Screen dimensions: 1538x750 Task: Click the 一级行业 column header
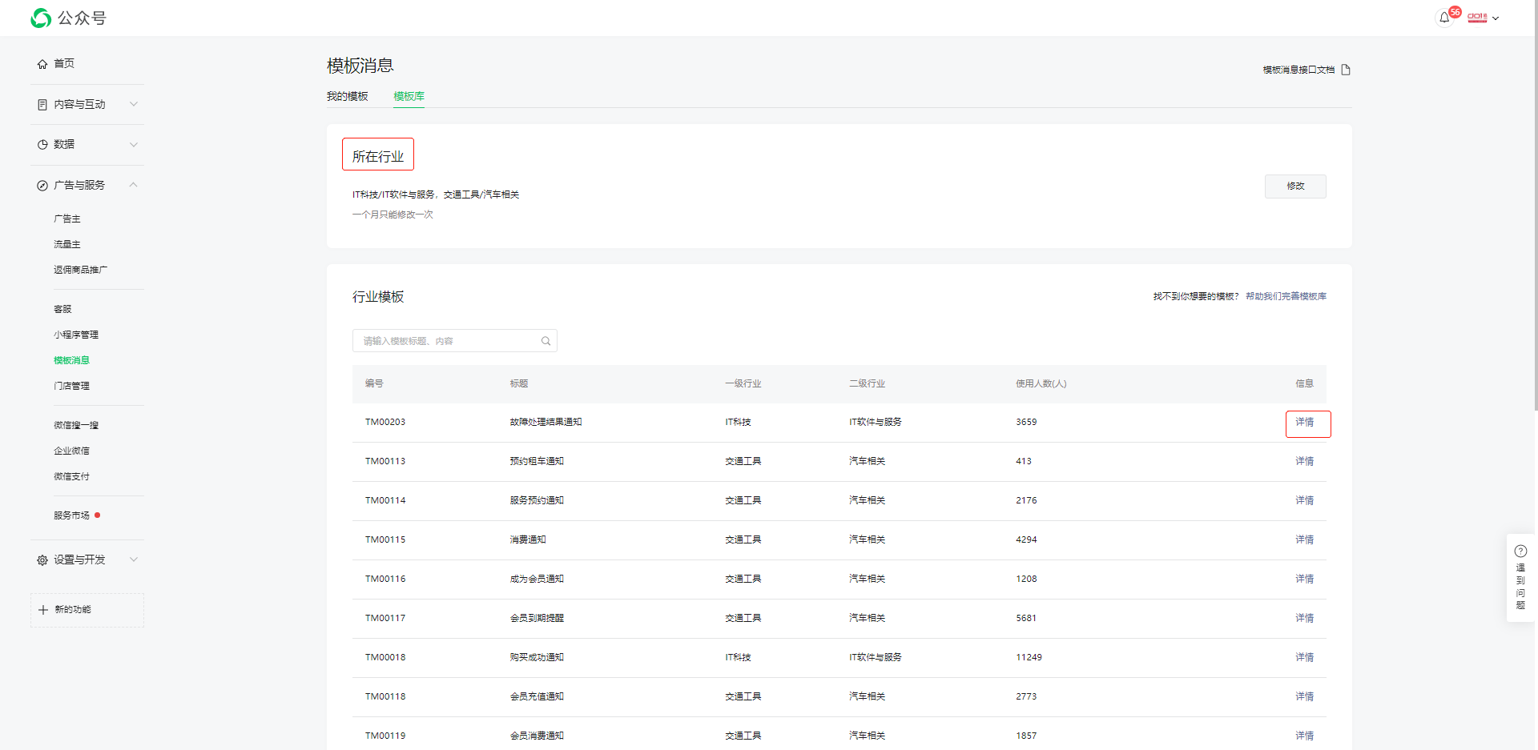pos(743,383)
